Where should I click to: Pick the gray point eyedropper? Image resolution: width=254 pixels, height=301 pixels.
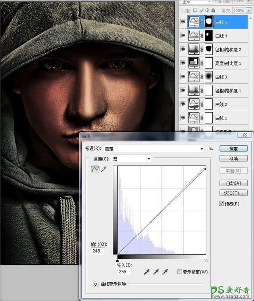point(156,272)
